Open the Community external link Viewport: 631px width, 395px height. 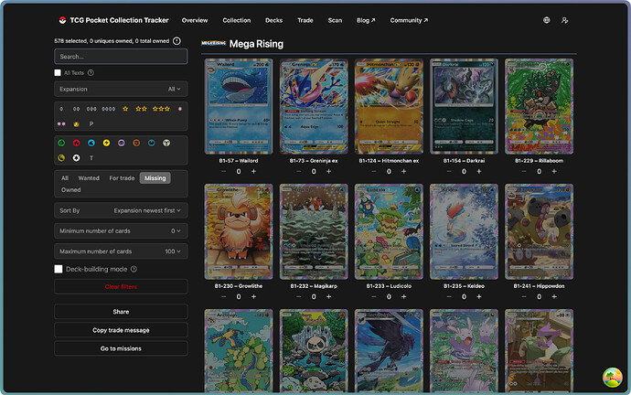click(409, 20)
